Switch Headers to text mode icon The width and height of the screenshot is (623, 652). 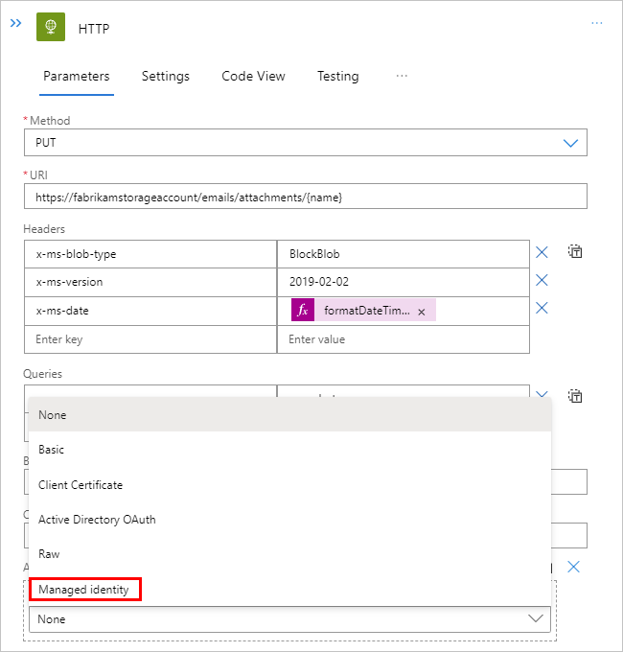(575, 252)
